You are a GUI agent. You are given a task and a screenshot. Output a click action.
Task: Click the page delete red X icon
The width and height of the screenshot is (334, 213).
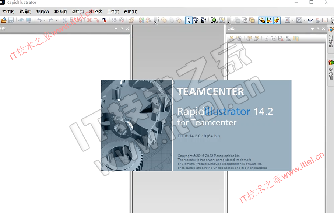[x=281, y=38]
